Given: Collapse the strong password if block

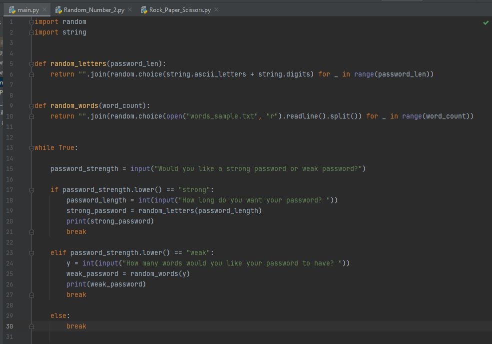Looking at the screenshot, I should pos(31,190).
